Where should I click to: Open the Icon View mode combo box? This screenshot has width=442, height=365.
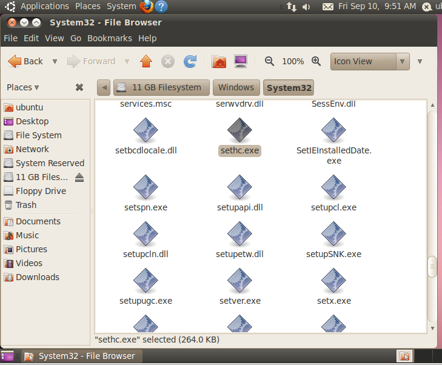370,61
